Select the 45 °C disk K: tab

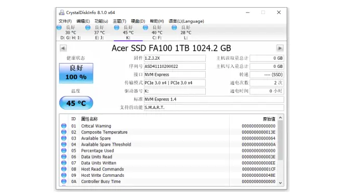pyautogui.click(x=128, y=33)
